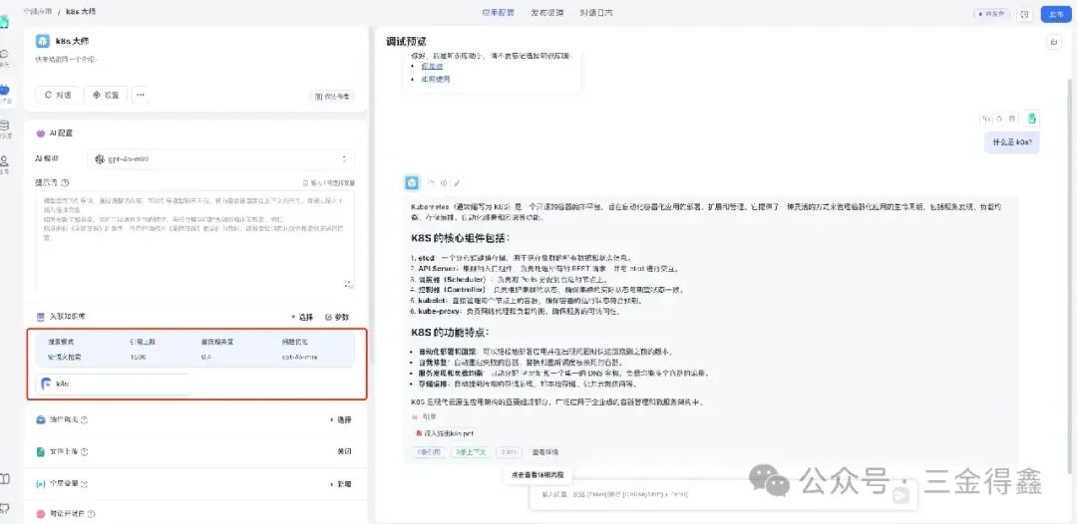Click the saved status tag near publish
1077x524 pixels.
click(x=992, y=14)
